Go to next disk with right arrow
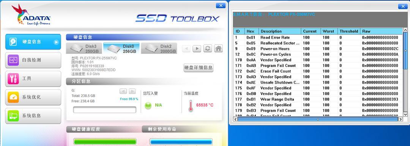This screenshot has height=146, width=410. (197, 49)
